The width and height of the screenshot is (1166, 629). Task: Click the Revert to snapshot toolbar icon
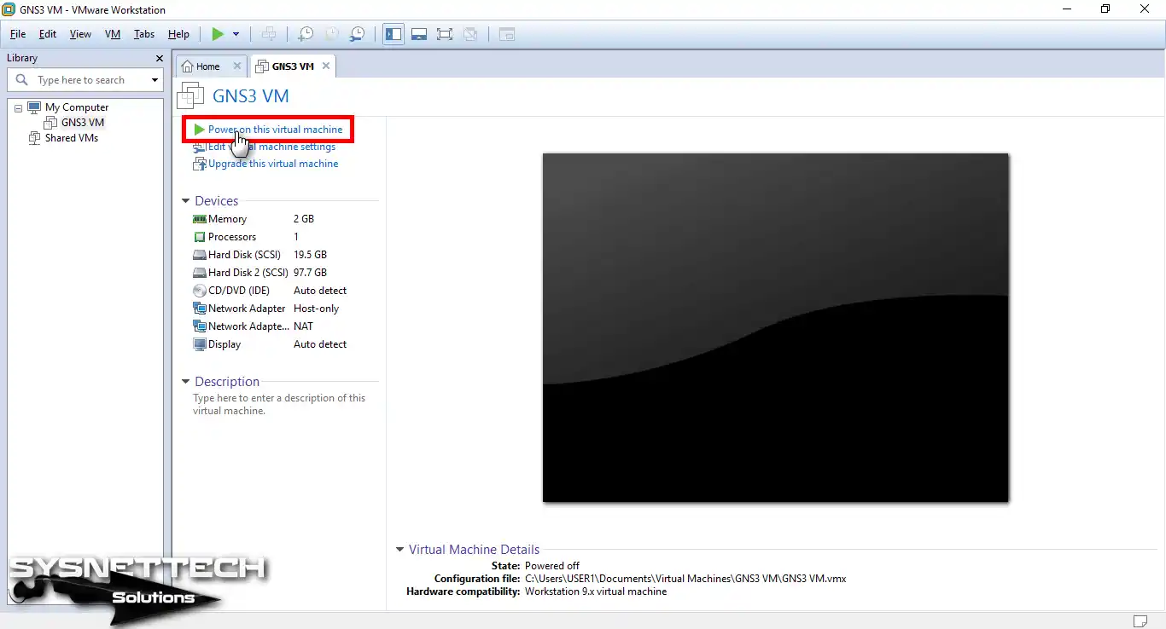click(331, 34)
